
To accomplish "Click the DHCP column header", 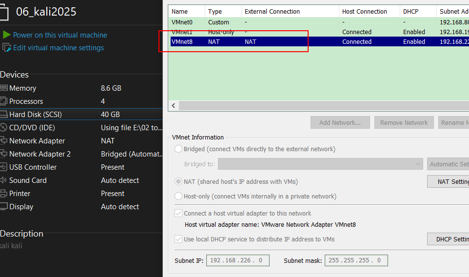I will pos(418,11).
